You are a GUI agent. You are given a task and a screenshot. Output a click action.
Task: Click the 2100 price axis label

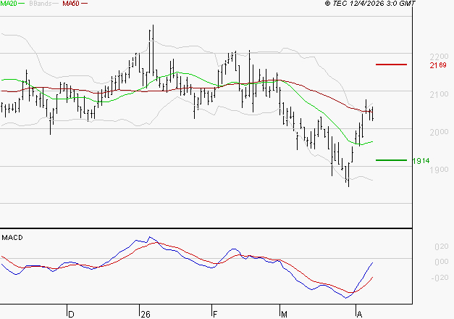(x=439, y=94)
